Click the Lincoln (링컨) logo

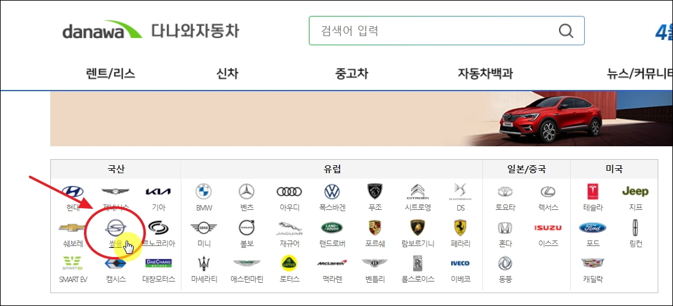pos(635,228)
